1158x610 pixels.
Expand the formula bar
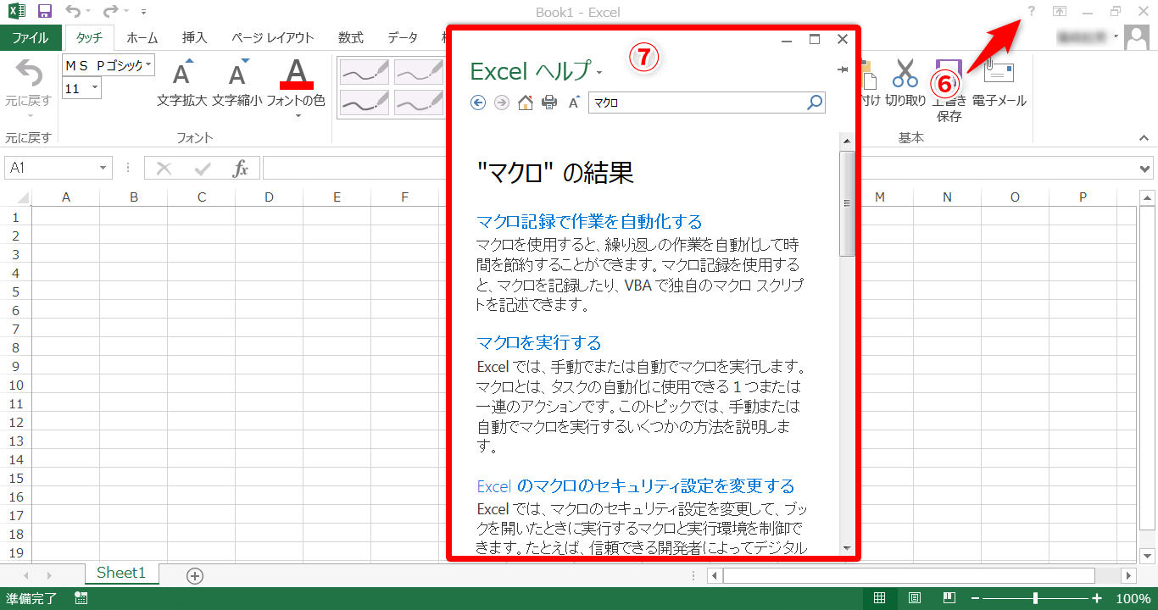click(1146, 168)
